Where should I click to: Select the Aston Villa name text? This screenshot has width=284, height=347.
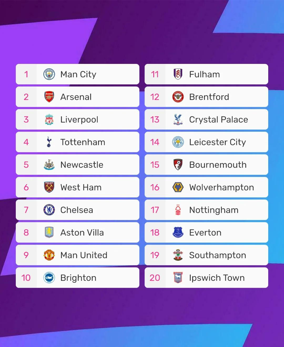[82, 233]
